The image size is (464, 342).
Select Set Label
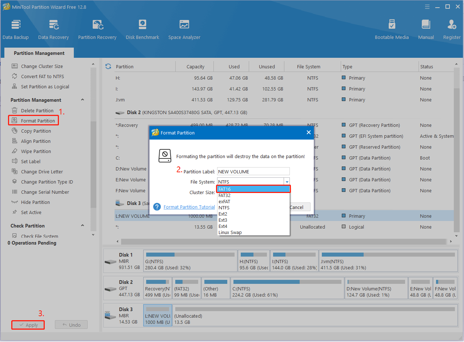coord(31,161)
